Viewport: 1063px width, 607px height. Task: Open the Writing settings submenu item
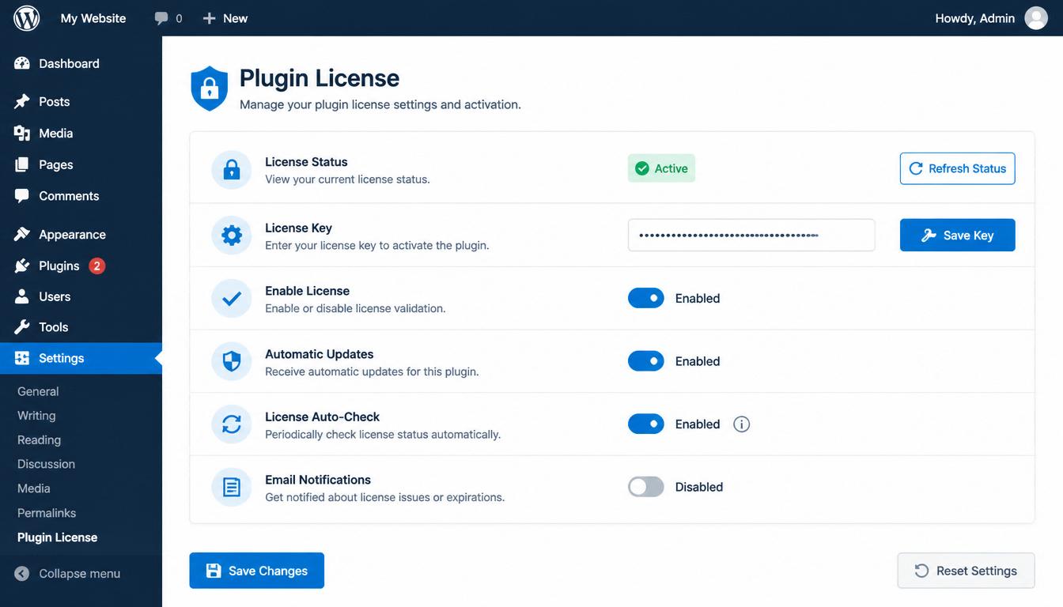tap(36, 416)
